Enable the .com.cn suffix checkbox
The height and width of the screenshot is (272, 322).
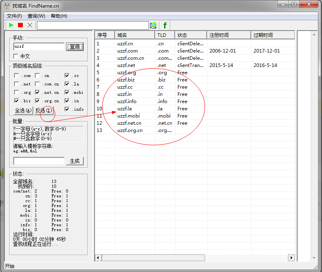pos(37,84)
